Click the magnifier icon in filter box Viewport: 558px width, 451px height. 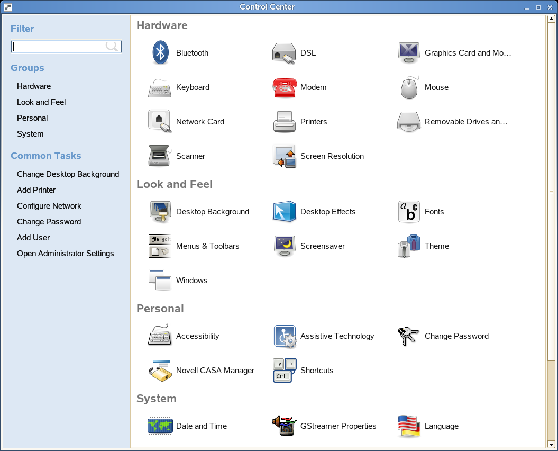coord(112,46)
